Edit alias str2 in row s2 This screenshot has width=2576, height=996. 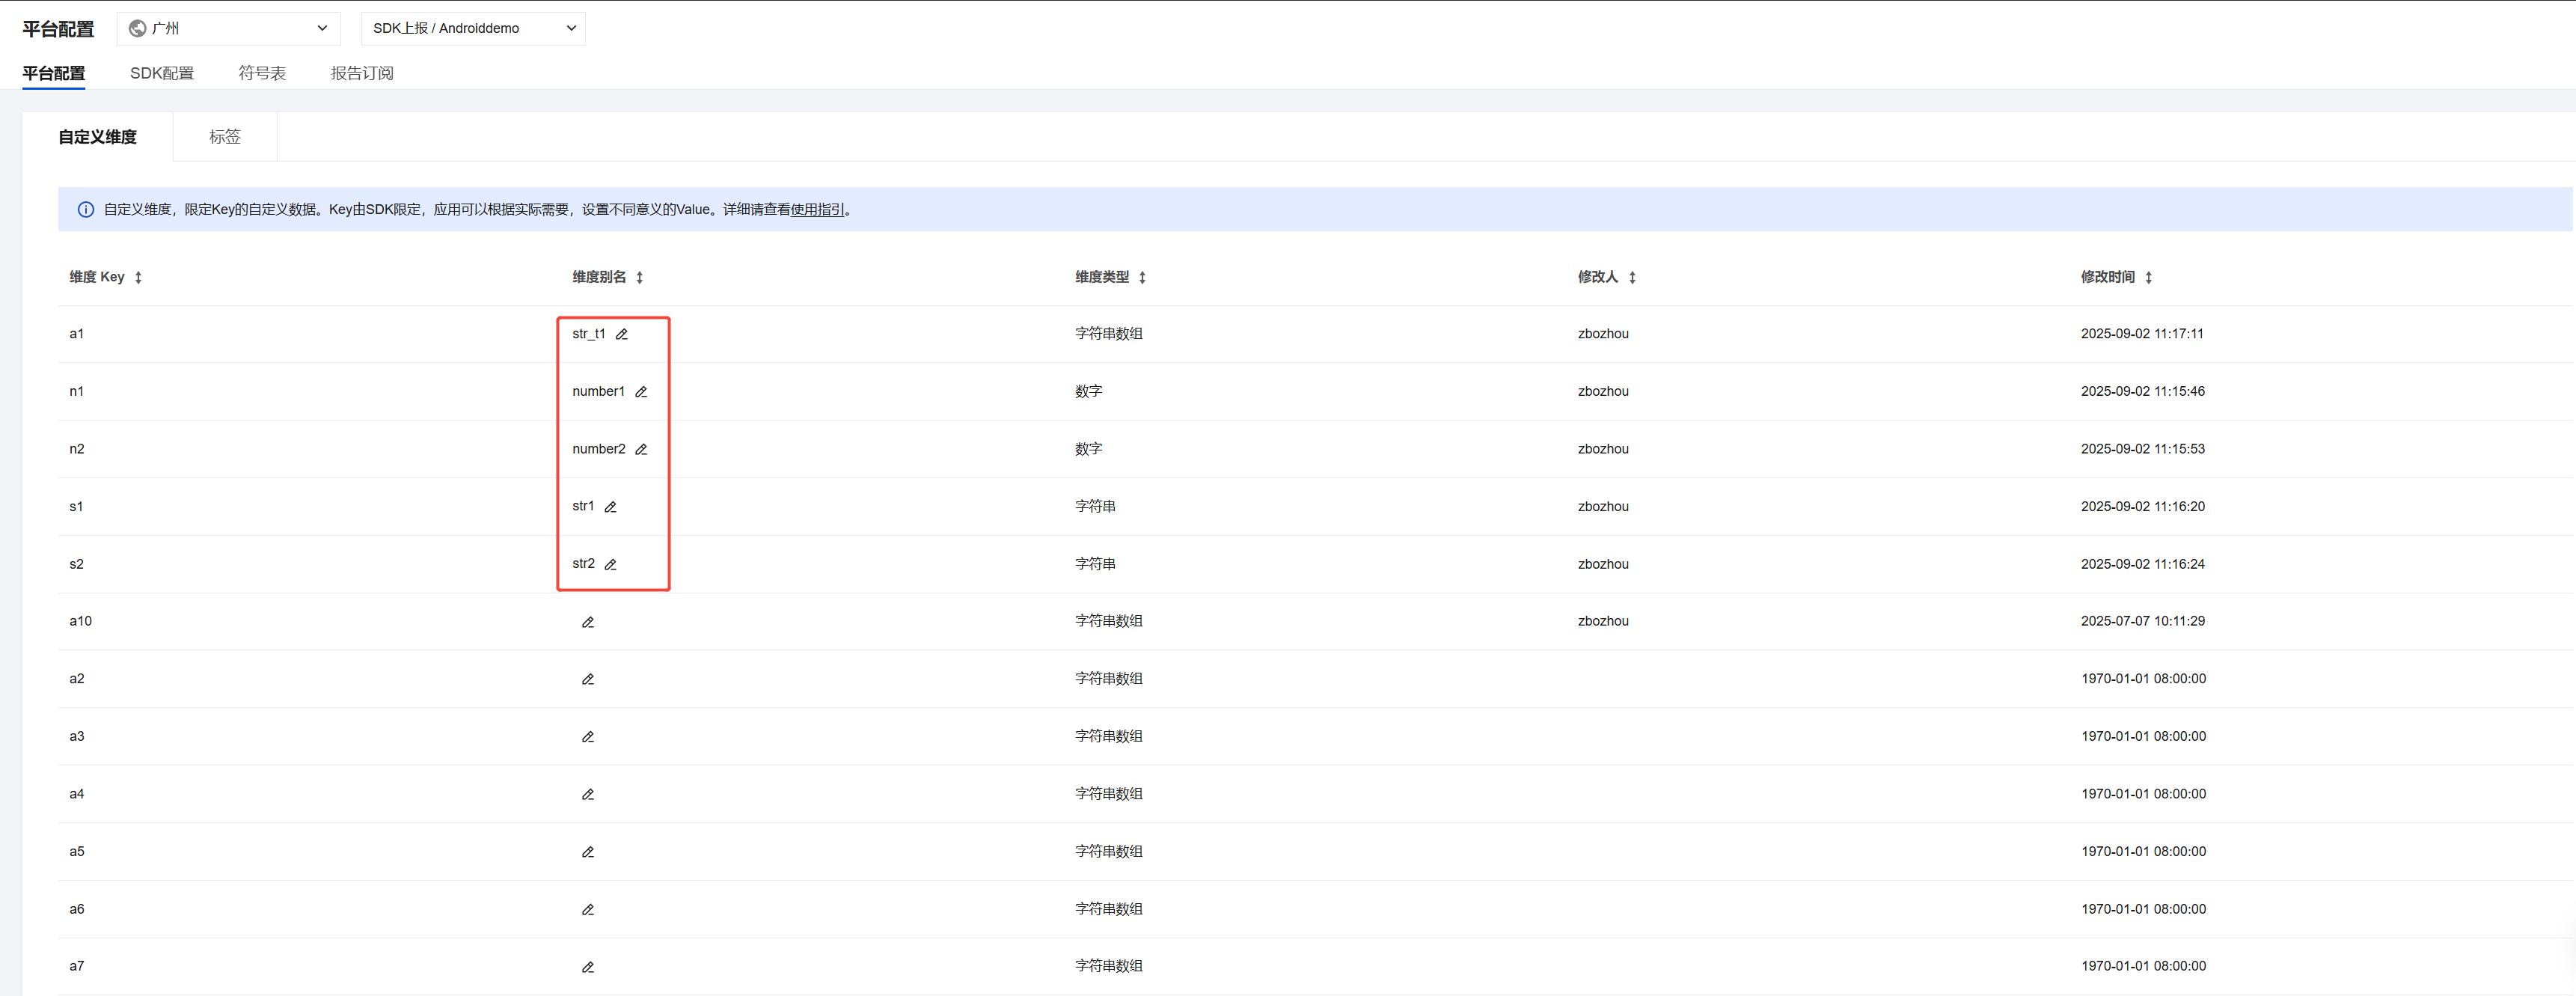click(x=610, y=565)
